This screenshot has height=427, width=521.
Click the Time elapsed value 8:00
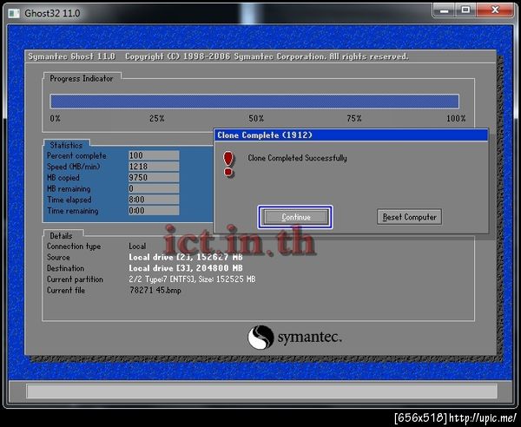(x=154, y=200)
